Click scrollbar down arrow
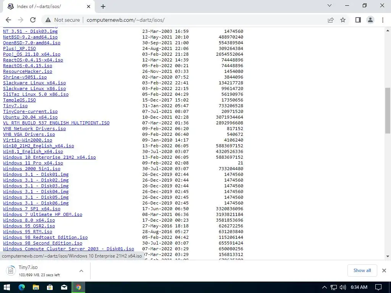The height and width of the screenshot is (293, 391). pos(388,256)
